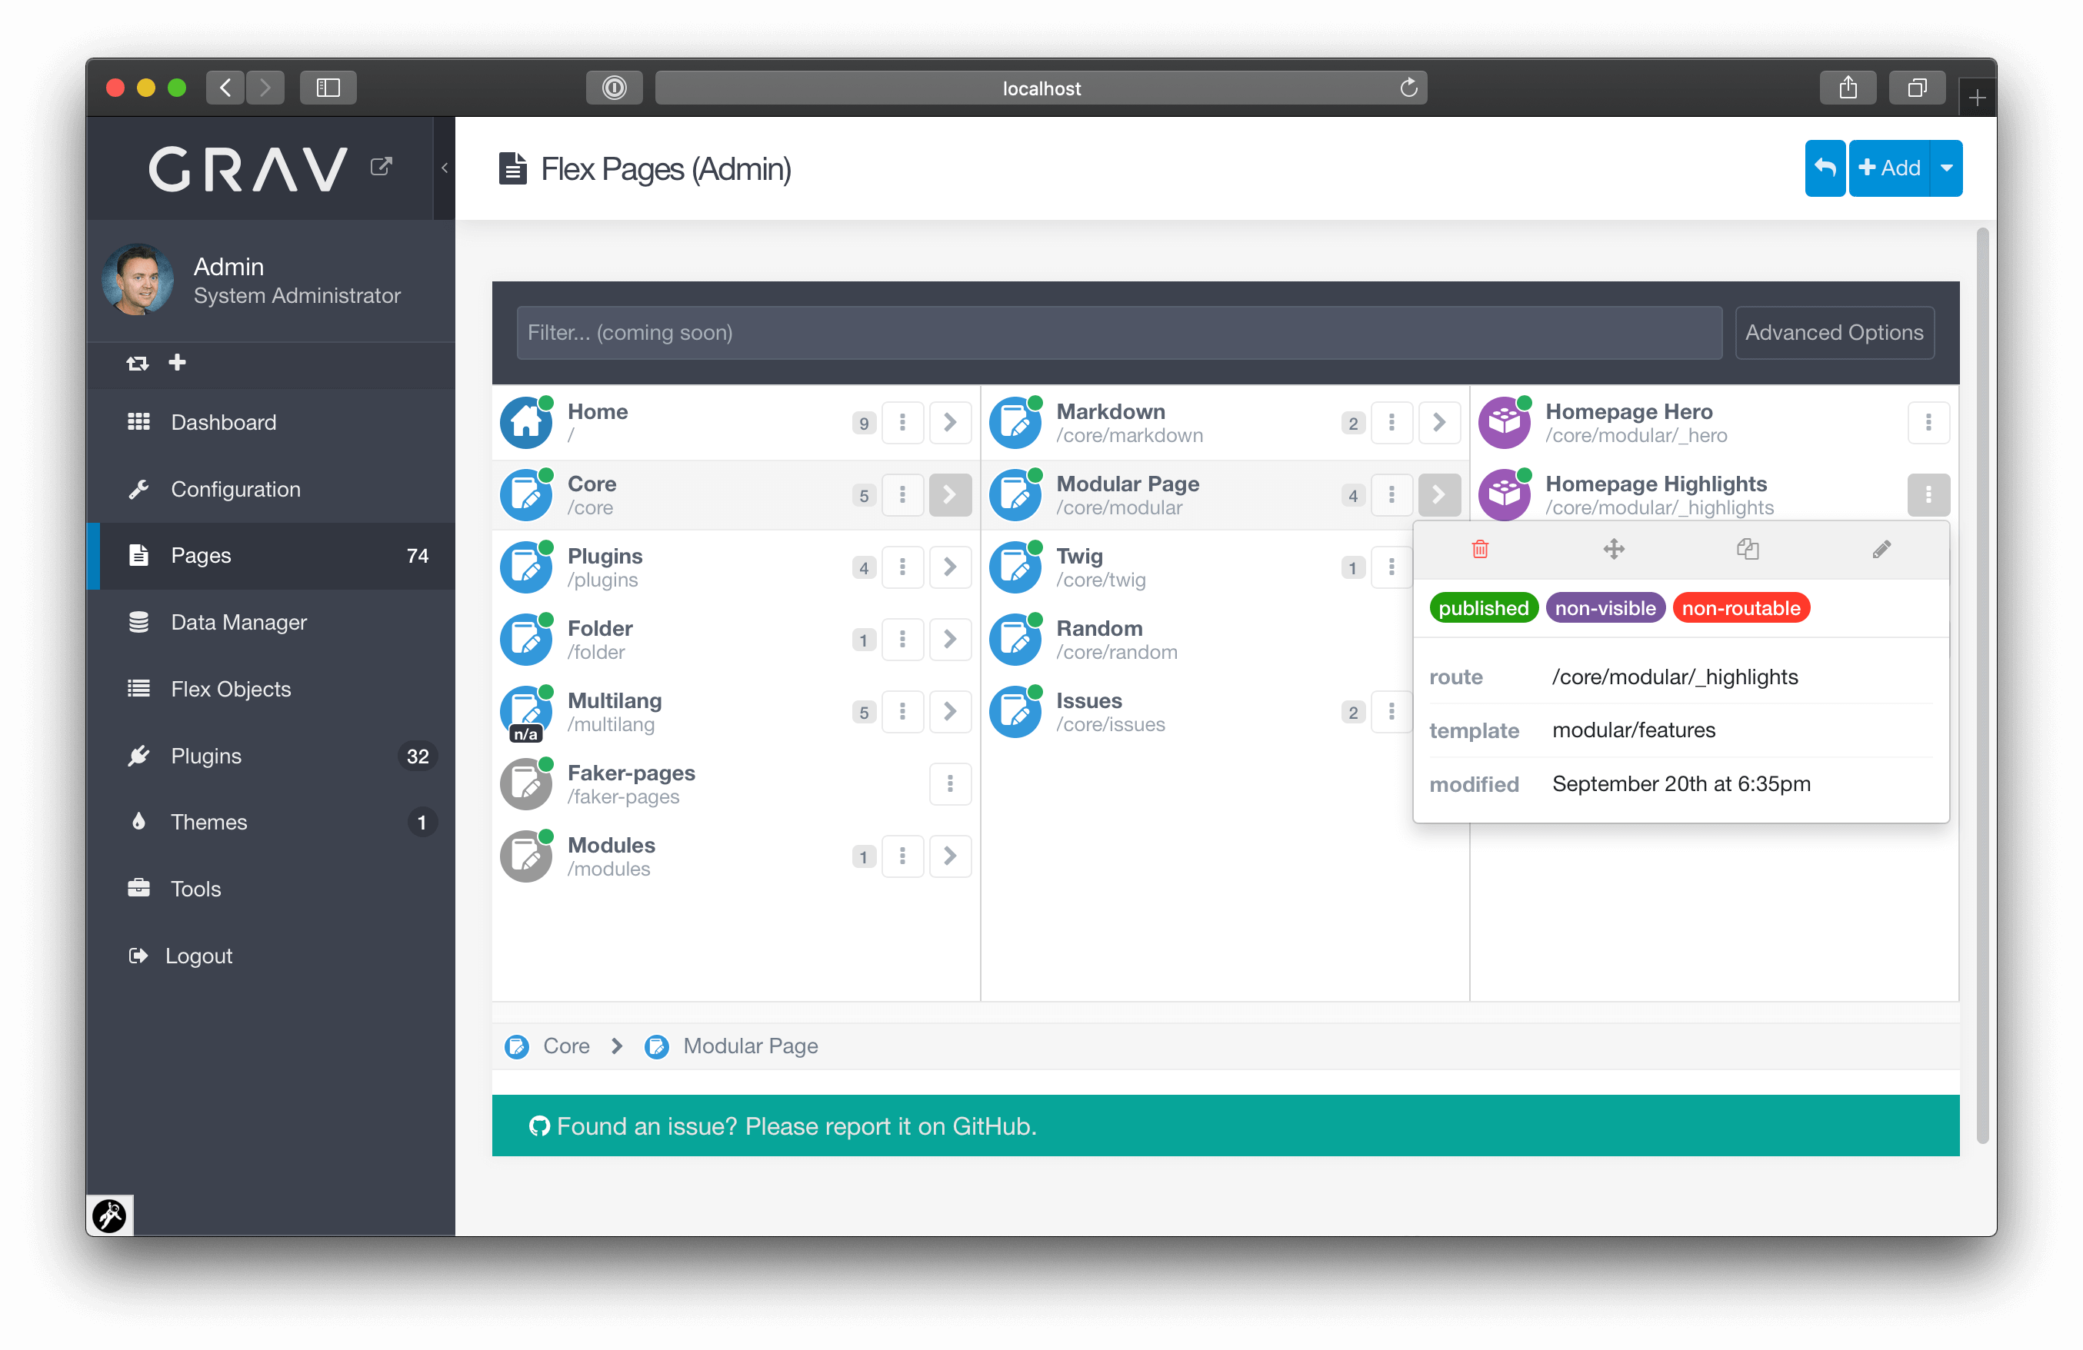Toggle the non-visible status badge
The image size is (2083, 1350).
tap(1605, 607)
